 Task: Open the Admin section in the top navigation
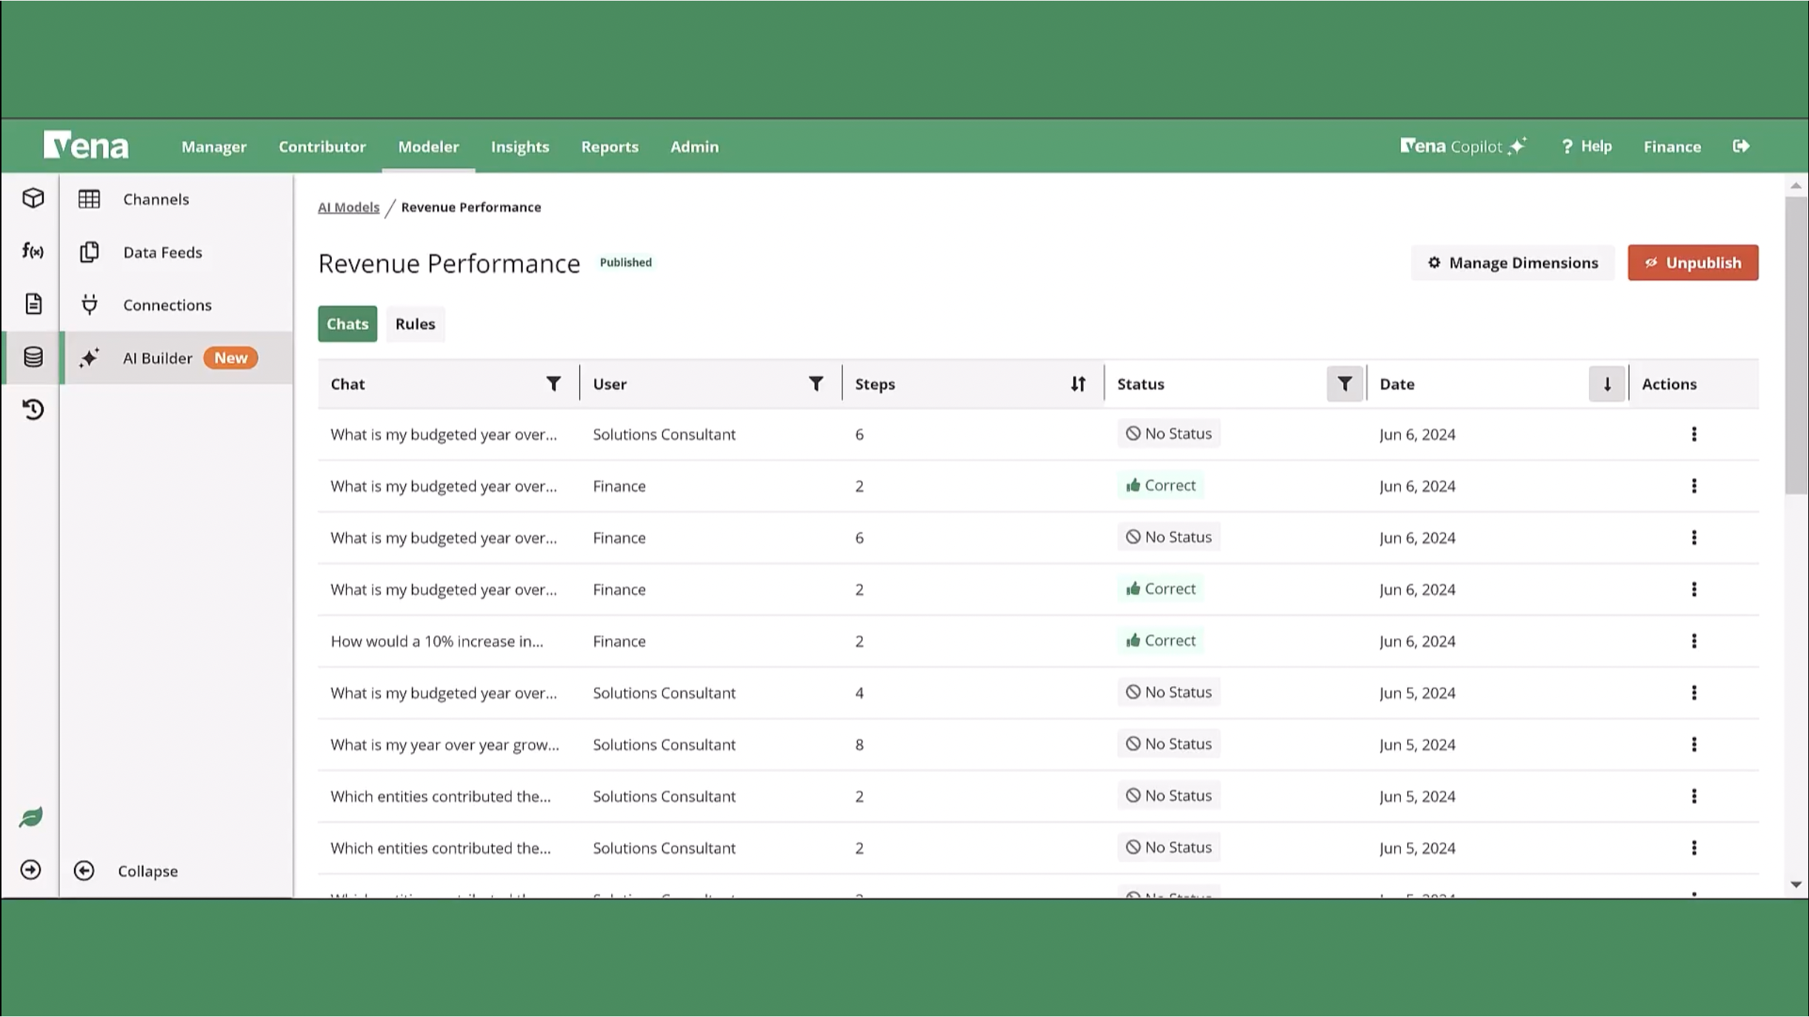click(x=694, y=147)
